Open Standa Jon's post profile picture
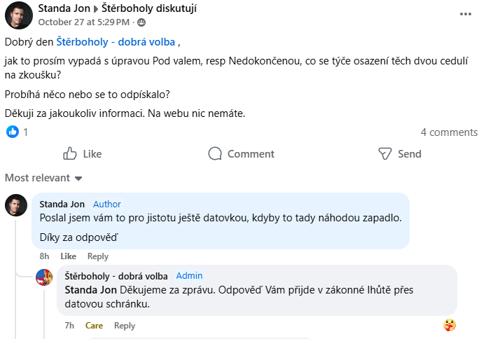The image size is (479, 339). pyautogui.click(x=18, y=15)
